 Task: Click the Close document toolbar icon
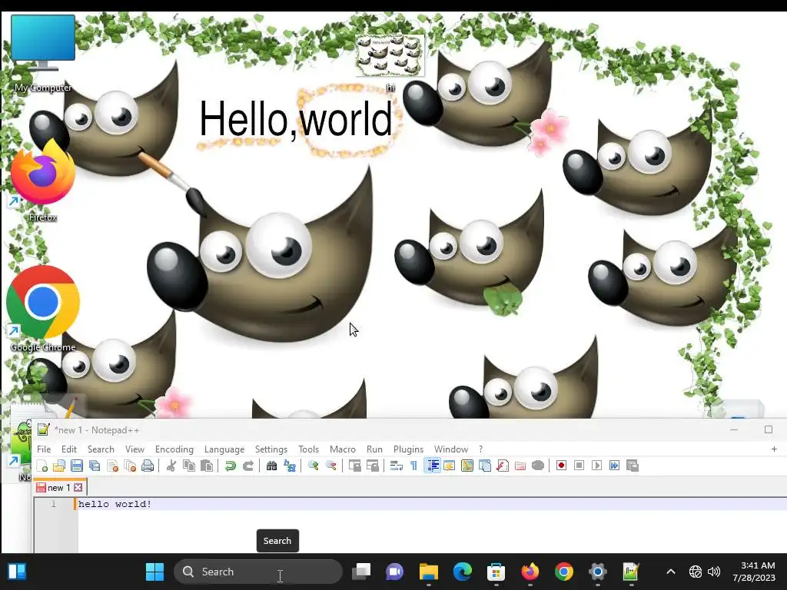[112, 466]
